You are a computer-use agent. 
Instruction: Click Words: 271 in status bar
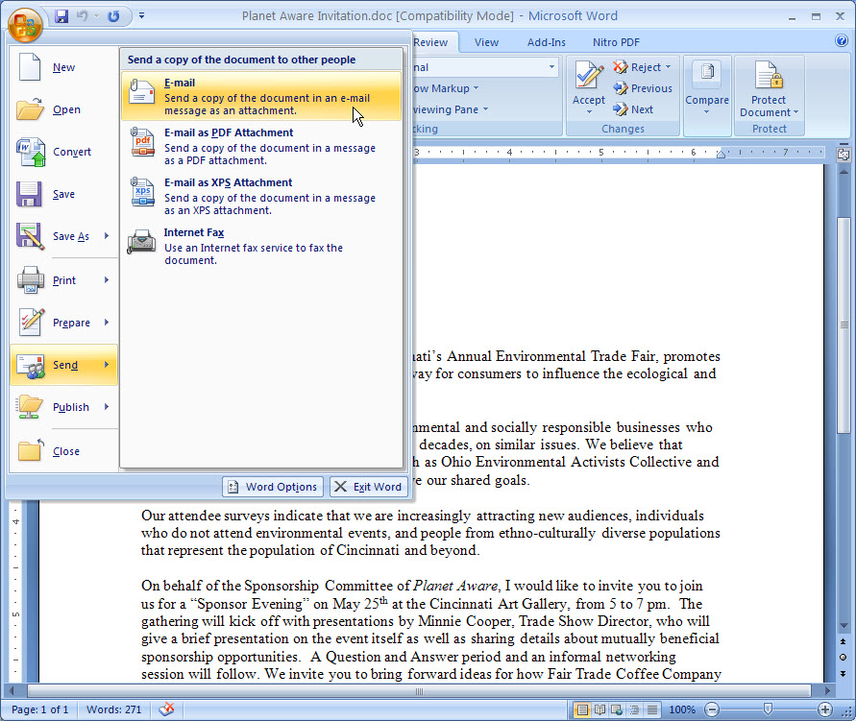(x=113, y=709)
